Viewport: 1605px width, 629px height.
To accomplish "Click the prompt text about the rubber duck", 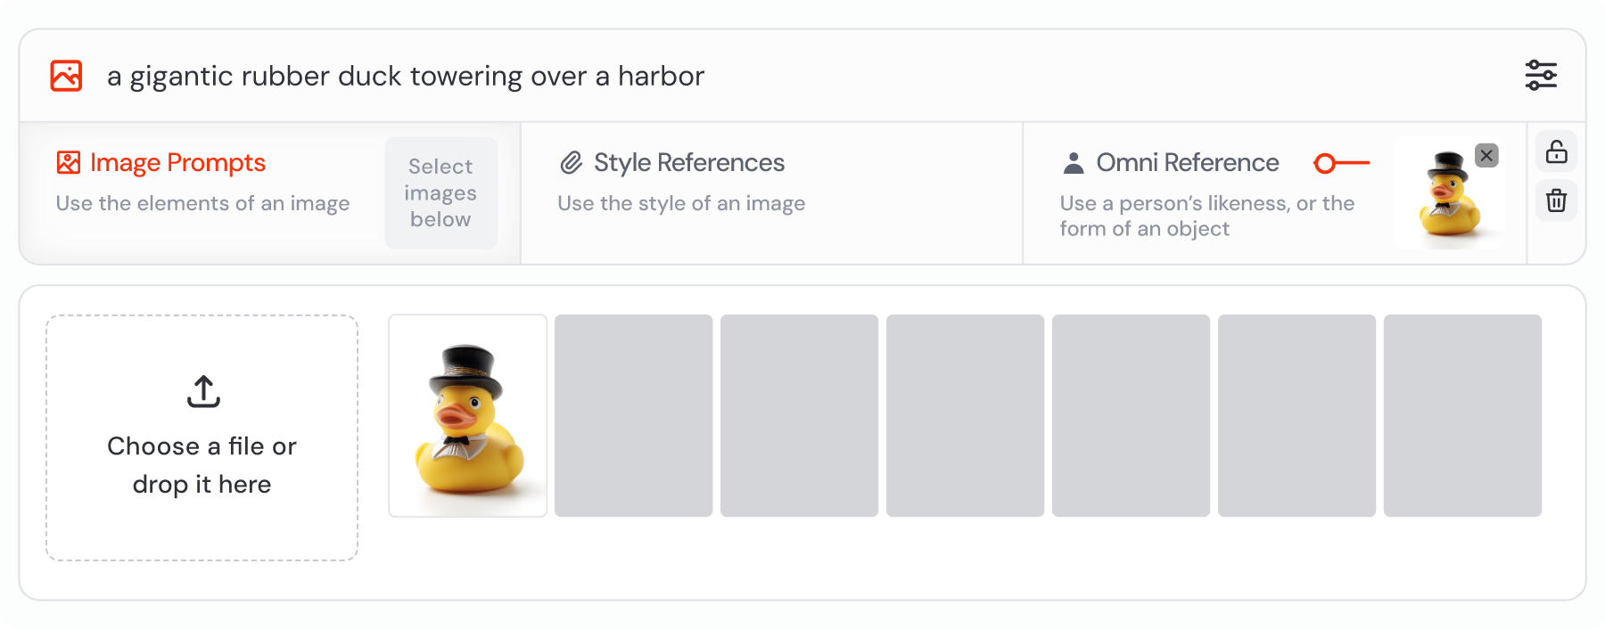I will click(x=406, y=76).
